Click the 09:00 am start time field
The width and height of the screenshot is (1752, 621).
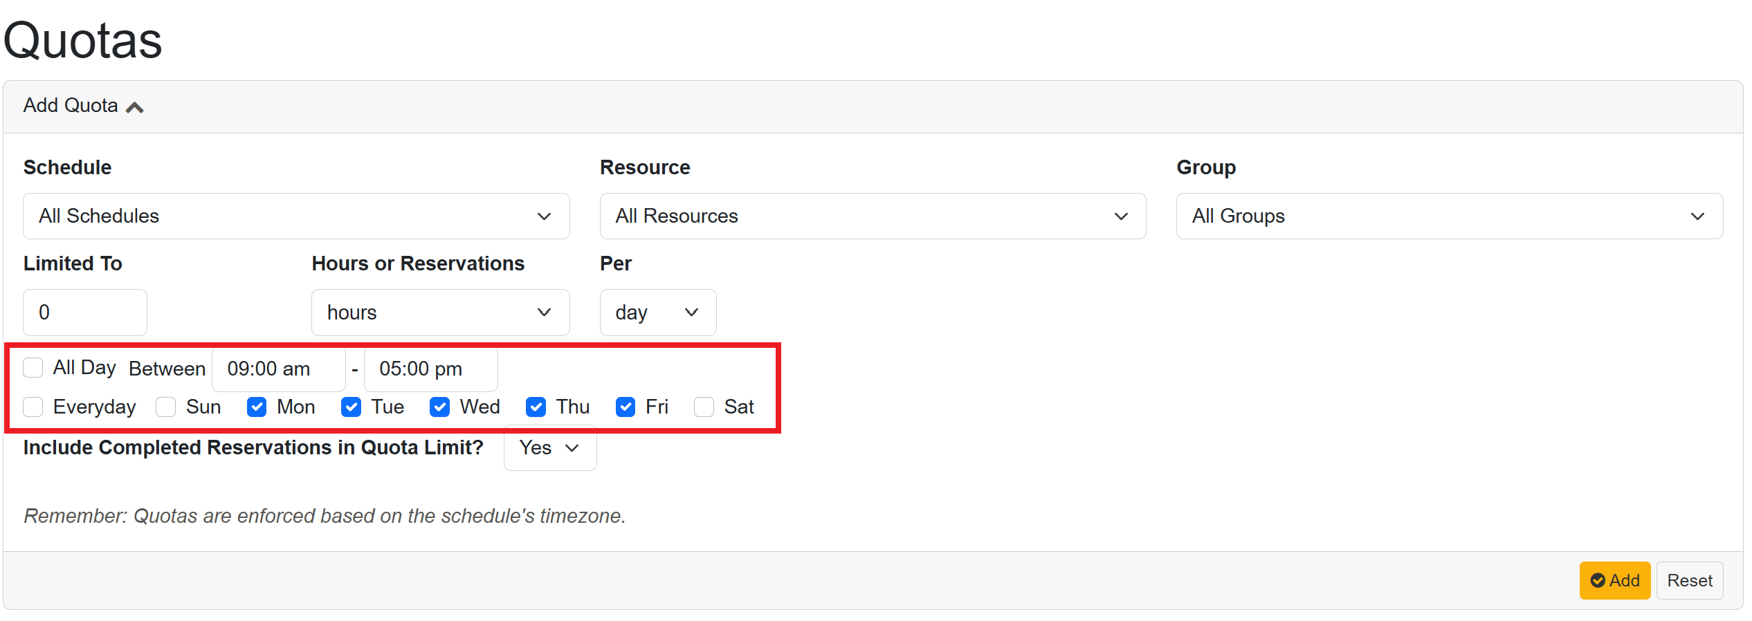click(x=278, y=369)
